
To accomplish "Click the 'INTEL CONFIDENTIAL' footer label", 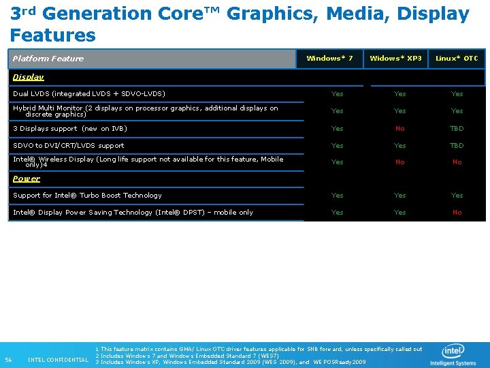I will 58,360.
